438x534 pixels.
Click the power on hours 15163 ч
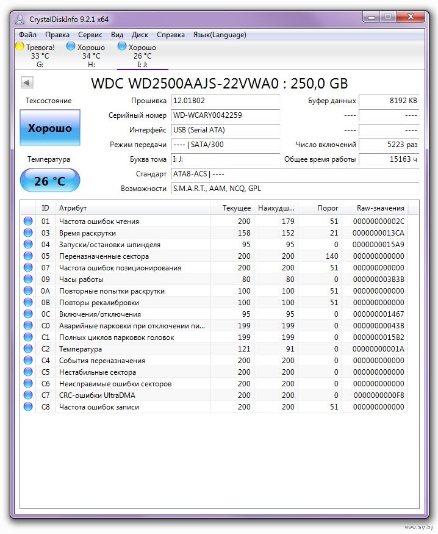tap(389, 159)
